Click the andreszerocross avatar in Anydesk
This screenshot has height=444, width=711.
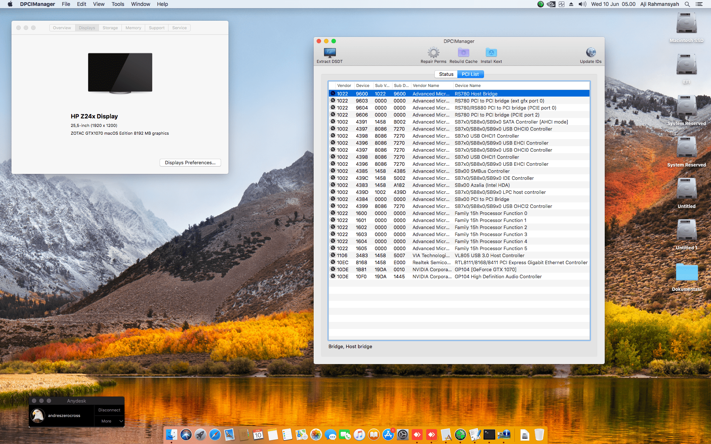coord(38,416)
